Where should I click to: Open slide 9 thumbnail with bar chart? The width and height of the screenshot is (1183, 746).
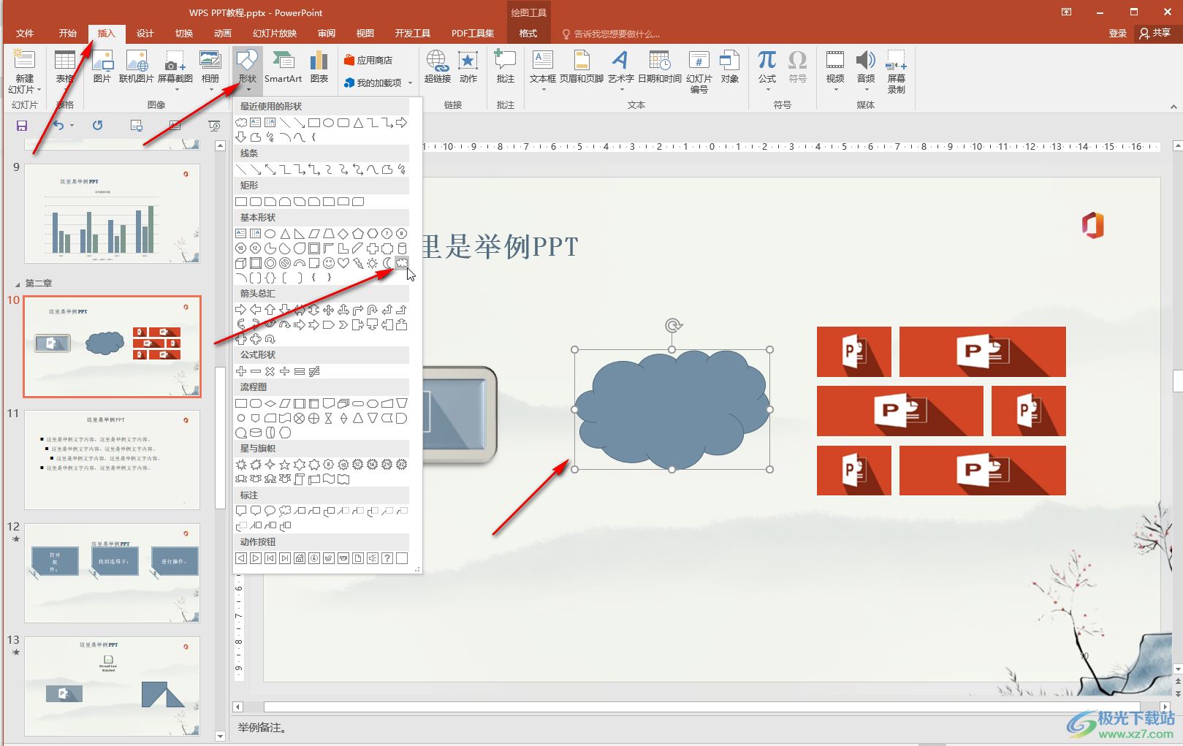[113, 213]
